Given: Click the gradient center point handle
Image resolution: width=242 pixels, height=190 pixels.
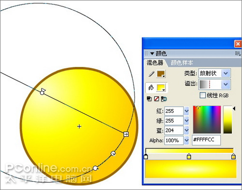Looking at the screenshot, I should 42,93.
